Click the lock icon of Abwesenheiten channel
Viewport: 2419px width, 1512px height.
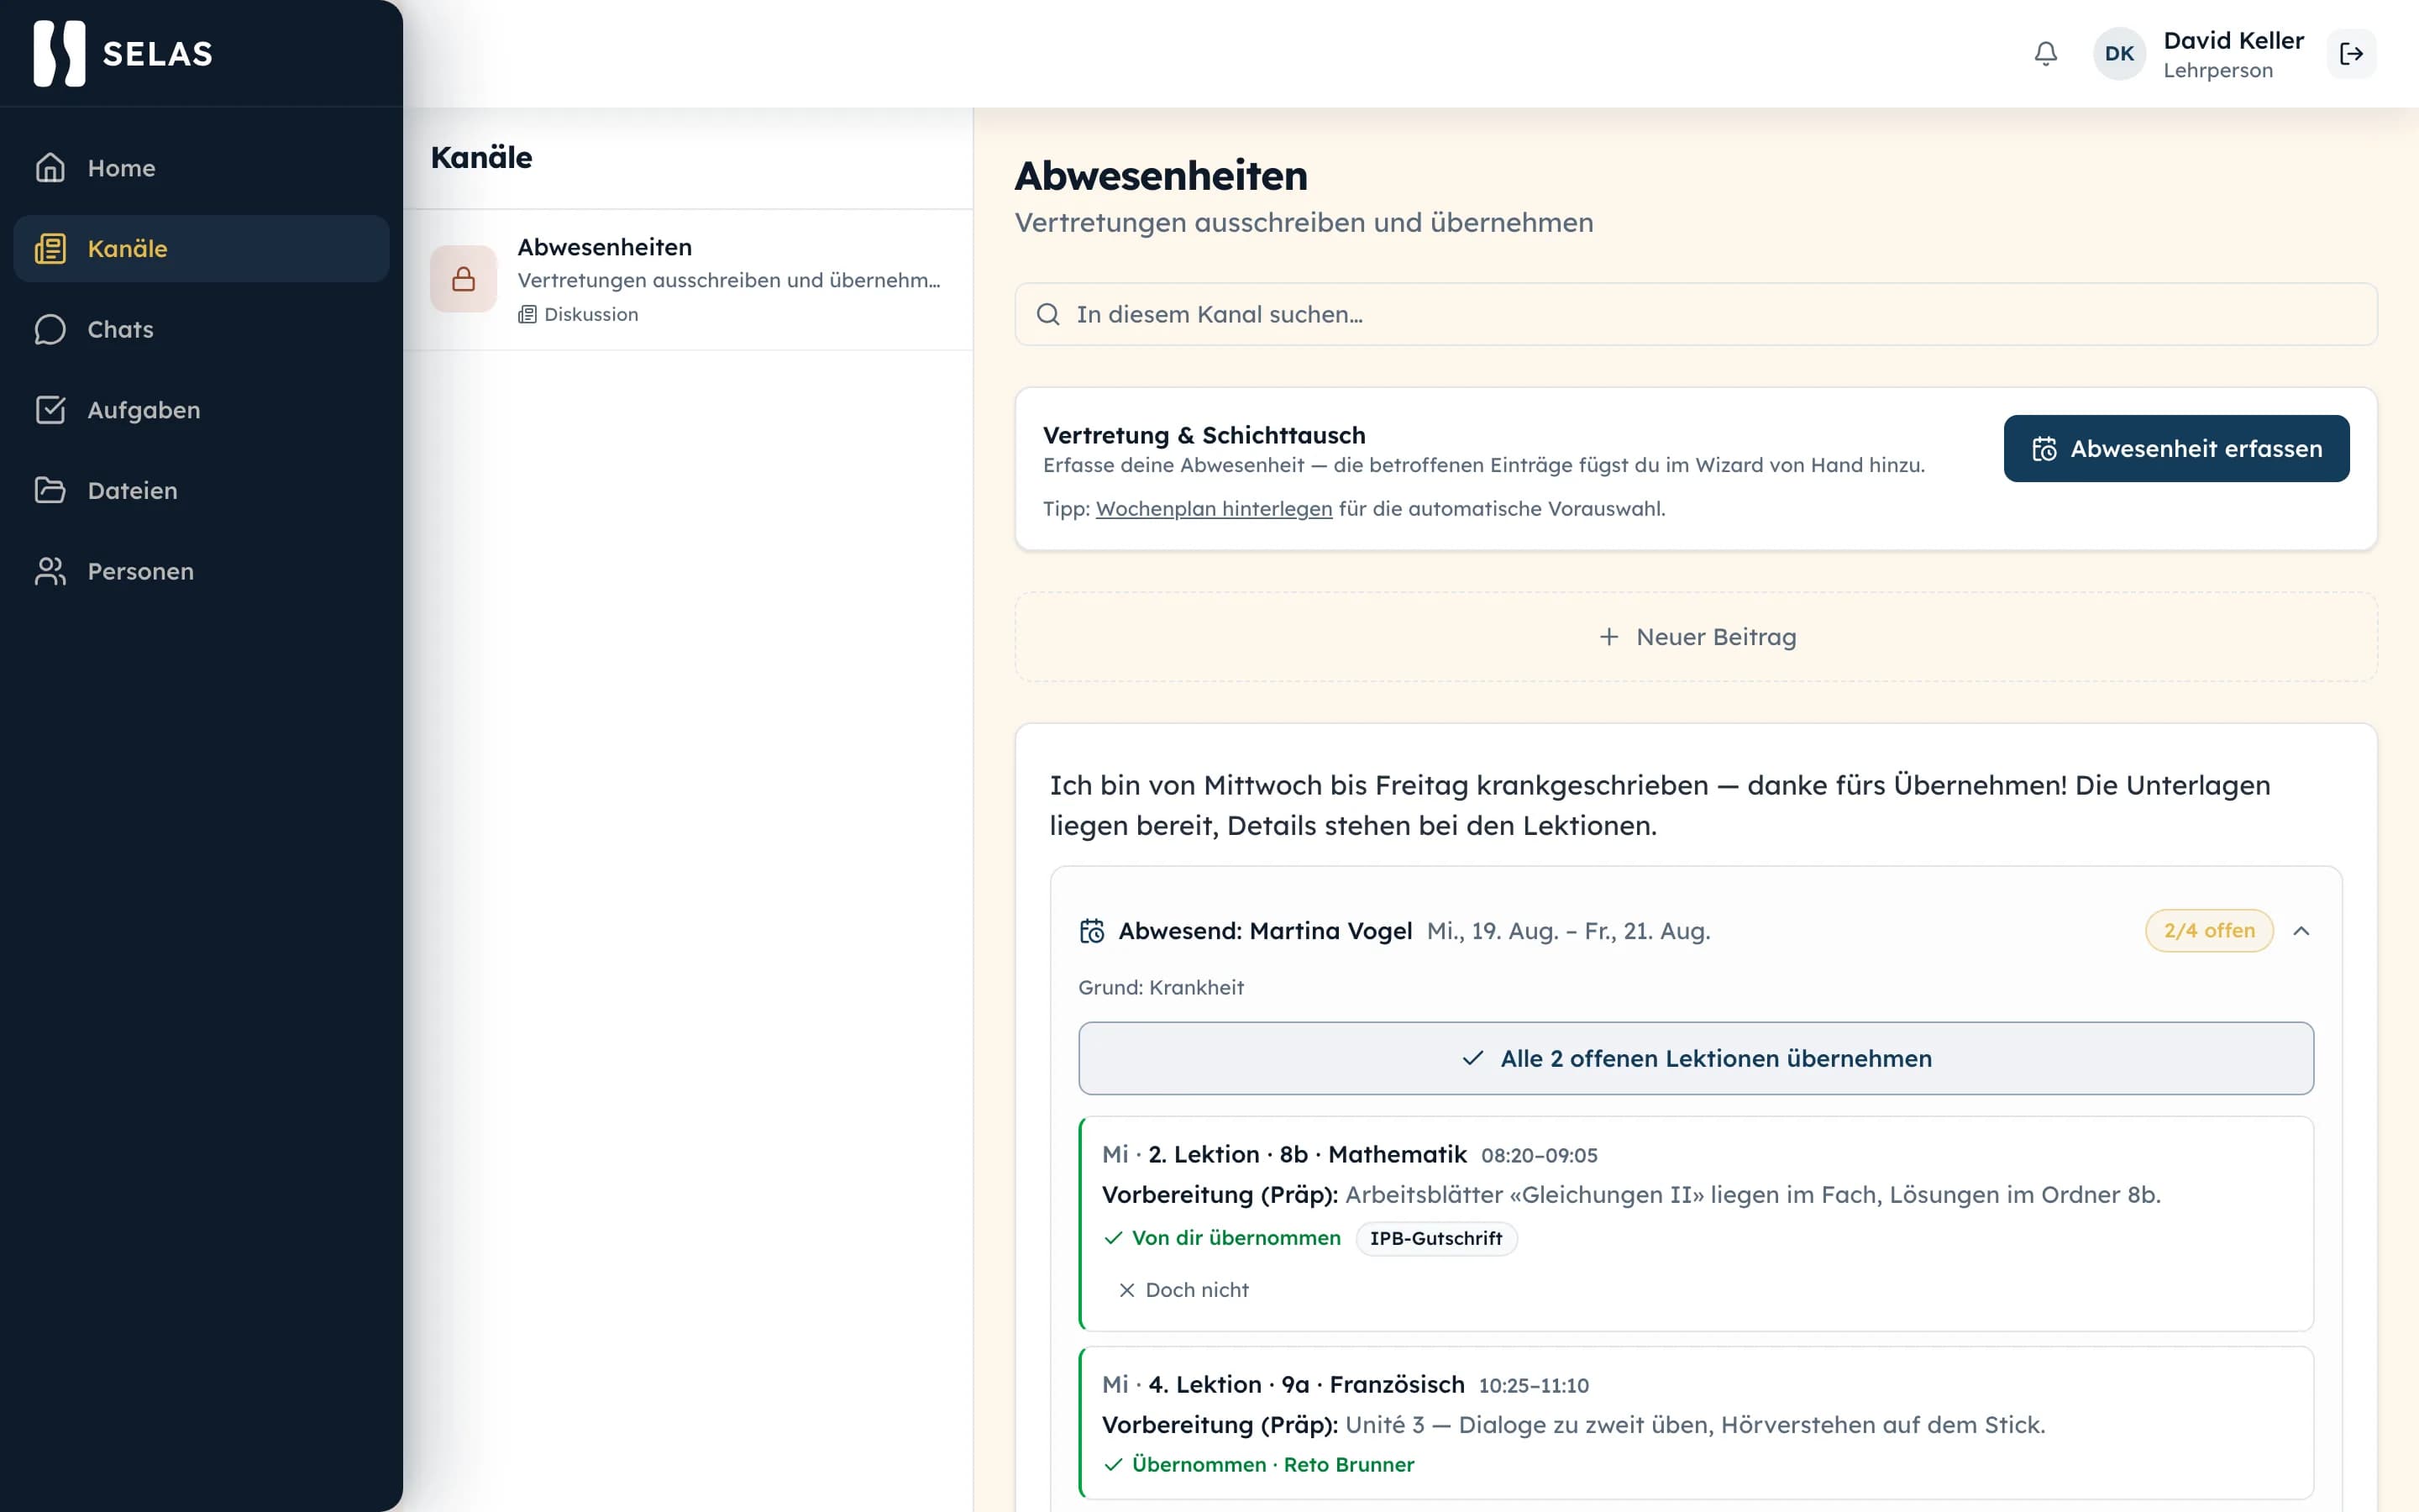[x=464, y=279]
